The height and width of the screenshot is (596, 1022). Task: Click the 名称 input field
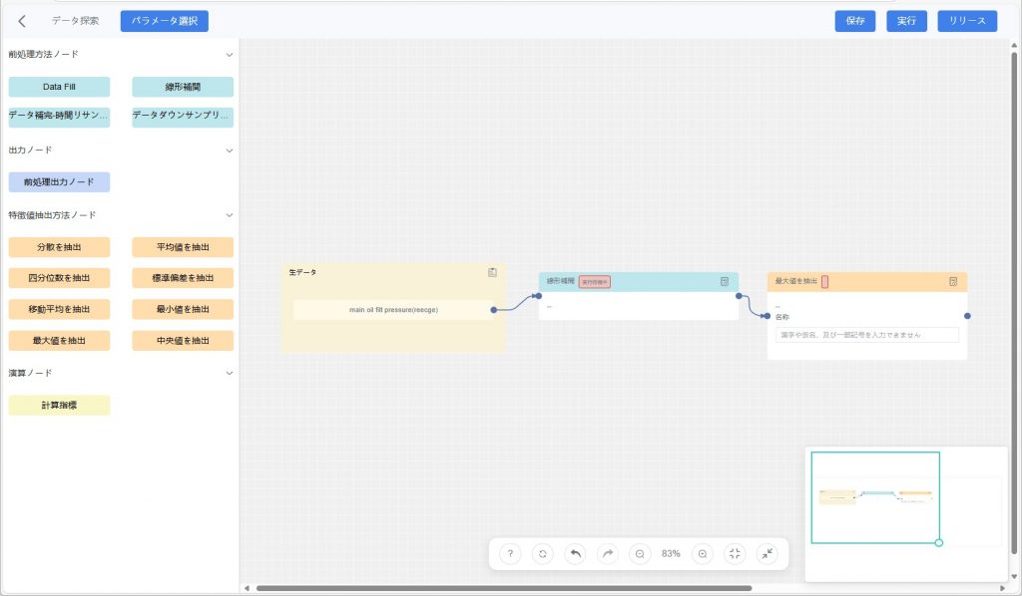866,335
